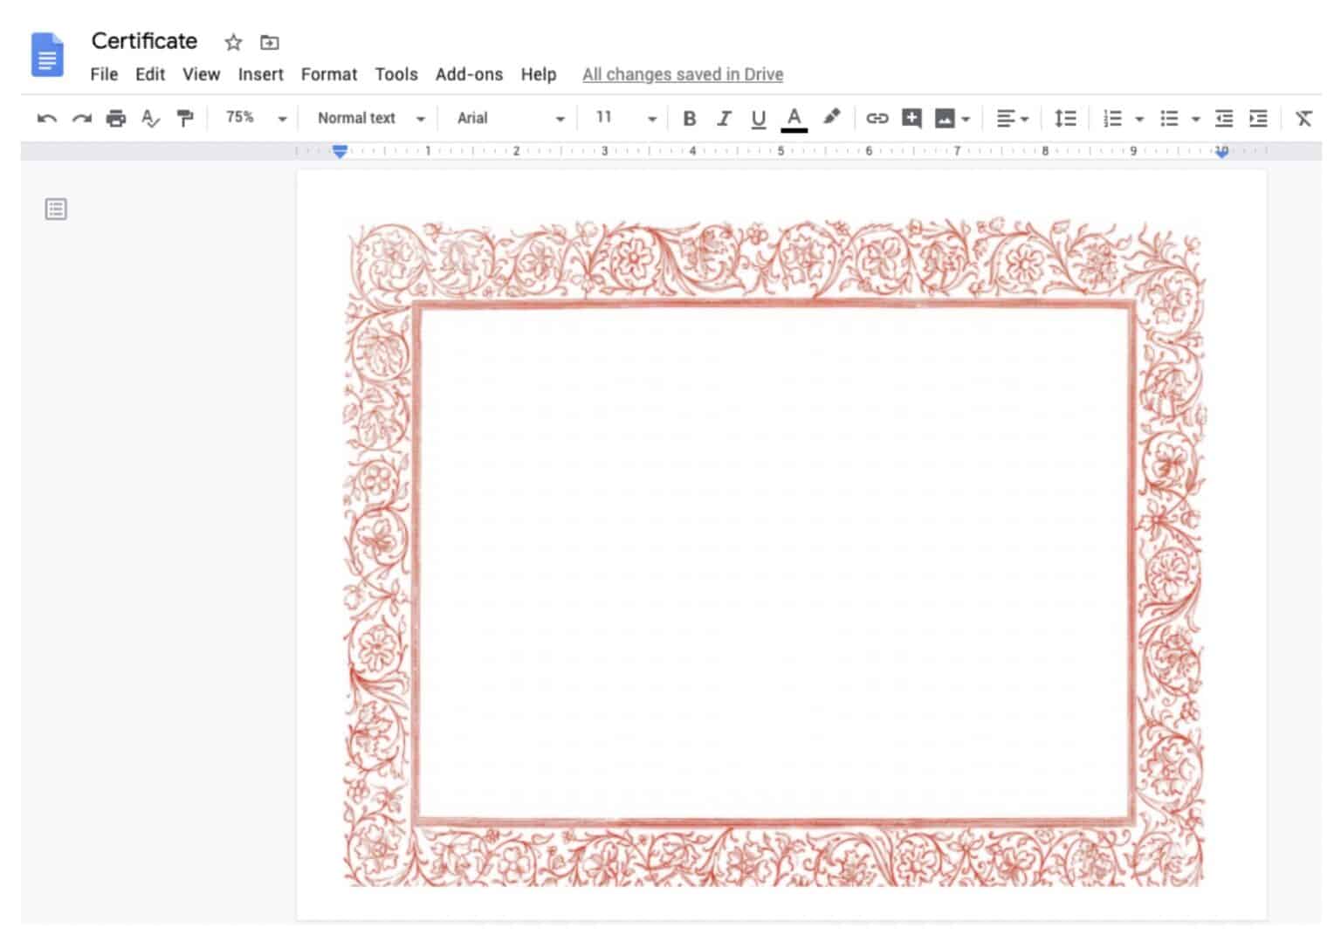The image size is (1341, 942).
Task: Click the insert image icon
Action: pyautogui.click(x=945, y=119)
